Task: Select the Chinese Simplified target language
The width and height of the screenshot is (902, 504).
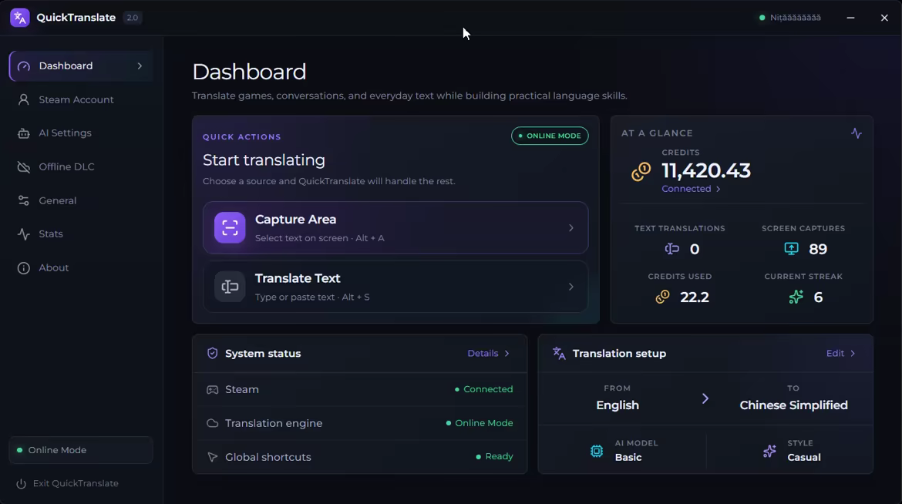Action: (794, 405)
